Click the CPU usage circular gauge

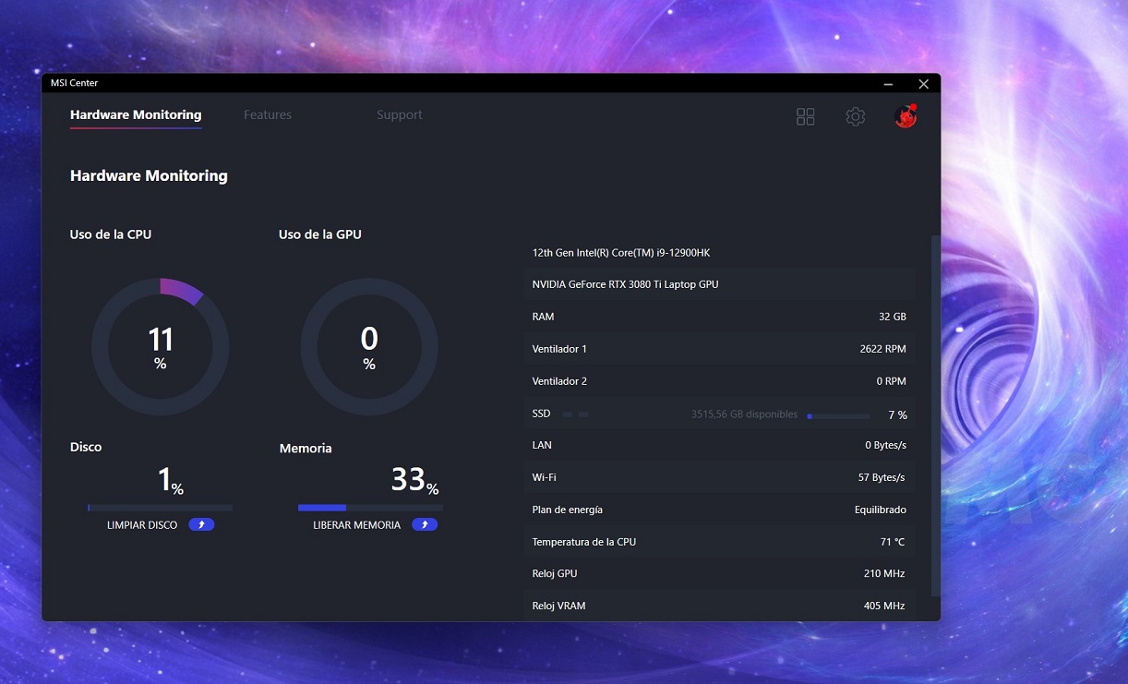click(160, 347)
